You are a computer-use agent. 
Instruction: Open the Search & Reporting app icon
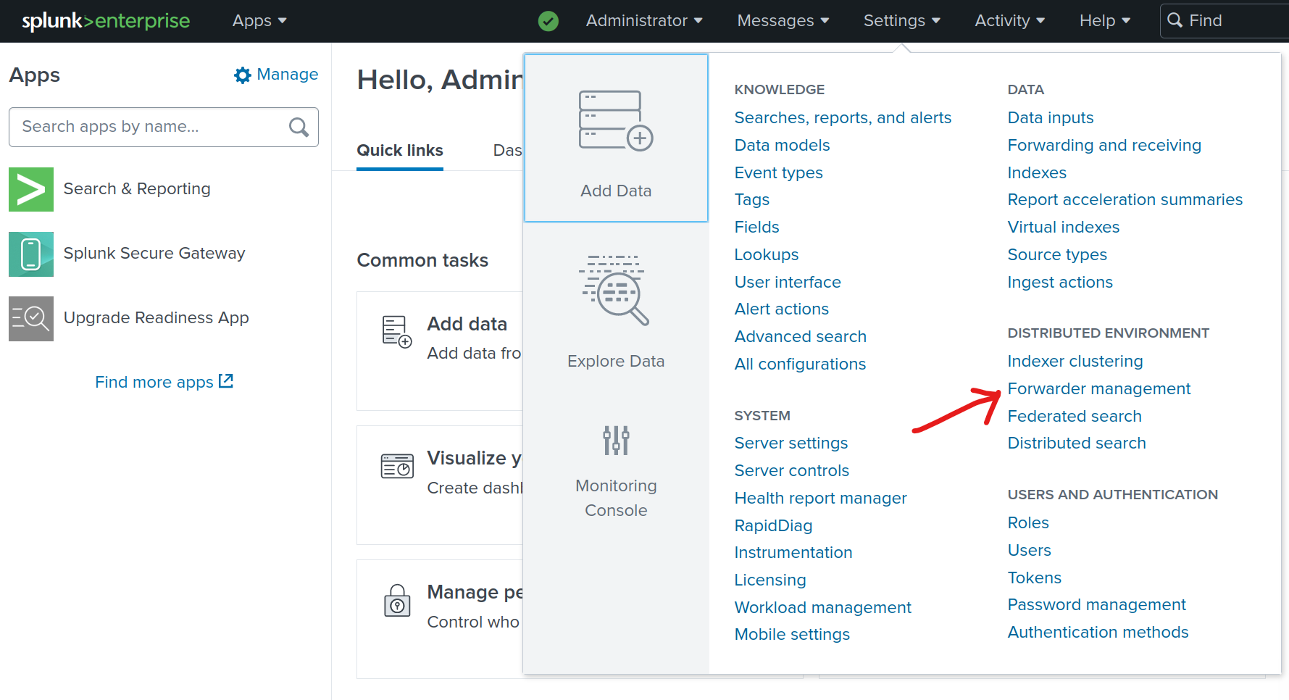31,189
